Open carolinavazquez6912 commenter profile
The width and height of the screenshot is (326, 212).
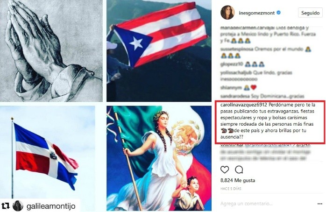pos(242,104)
